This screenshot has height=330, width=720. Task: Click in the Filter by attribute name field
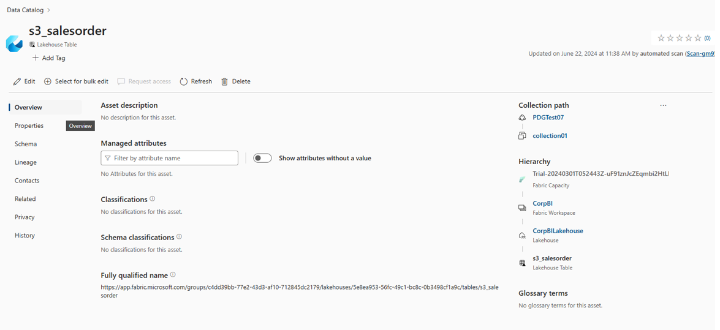coord(170,158)
